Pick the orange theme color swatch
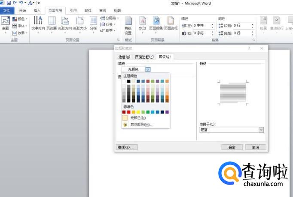 pyautogui.click(x=167, y=81)
